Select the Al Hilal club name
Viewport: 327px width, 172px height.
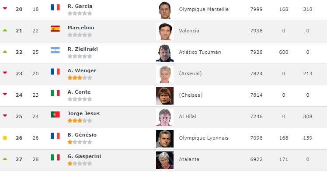click(x=188, y=116)
